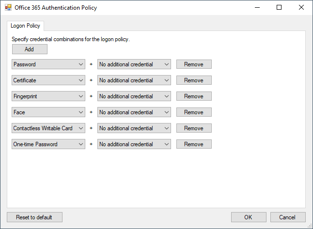This screenshot has width=313, height=229.
Task: Open the Password credential dropdown
Action: [x=48, y=64]
